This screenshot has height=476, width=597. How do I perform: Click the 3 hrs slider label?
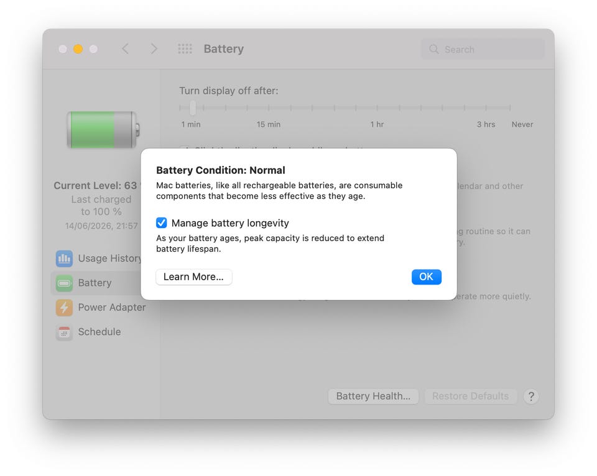pos(486,124)
